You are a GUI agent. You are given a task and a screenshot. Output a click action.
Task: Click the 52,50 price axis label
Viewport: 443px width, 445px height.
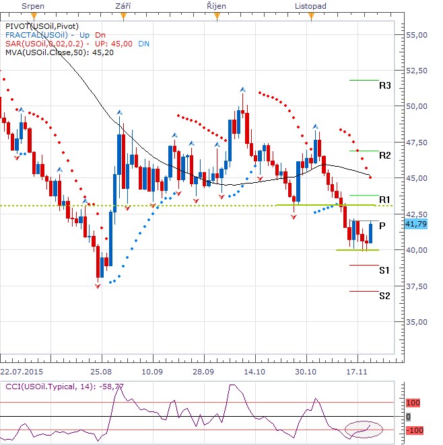(x=417, y=71)
